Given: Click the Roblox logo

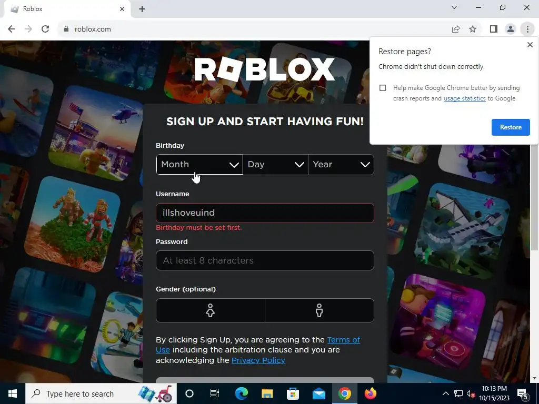Looking at the screenshot, I should pos(264,69).
